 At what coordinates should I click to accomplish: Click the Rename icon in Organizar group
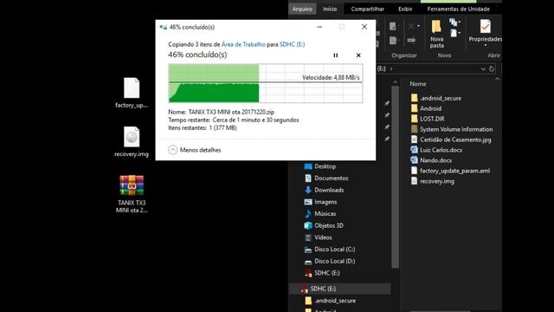(411, 41)
